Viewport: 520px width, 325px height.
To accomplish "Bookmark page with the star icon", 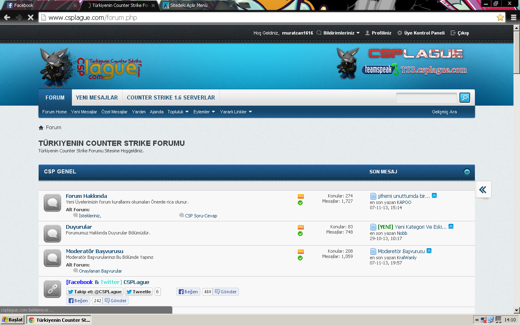I will pyautogui.click(x=500, y=17).
